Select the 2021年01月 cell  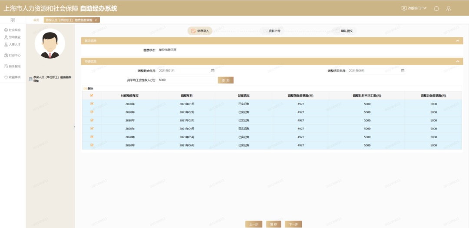(187, 104)
